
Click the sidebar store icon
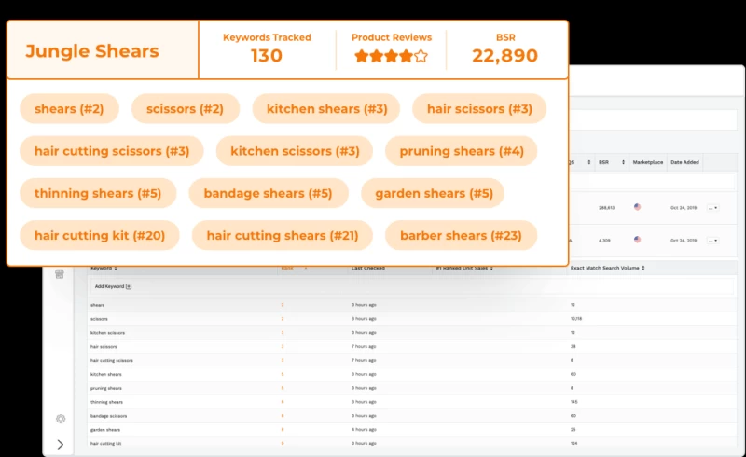(59, 273)
